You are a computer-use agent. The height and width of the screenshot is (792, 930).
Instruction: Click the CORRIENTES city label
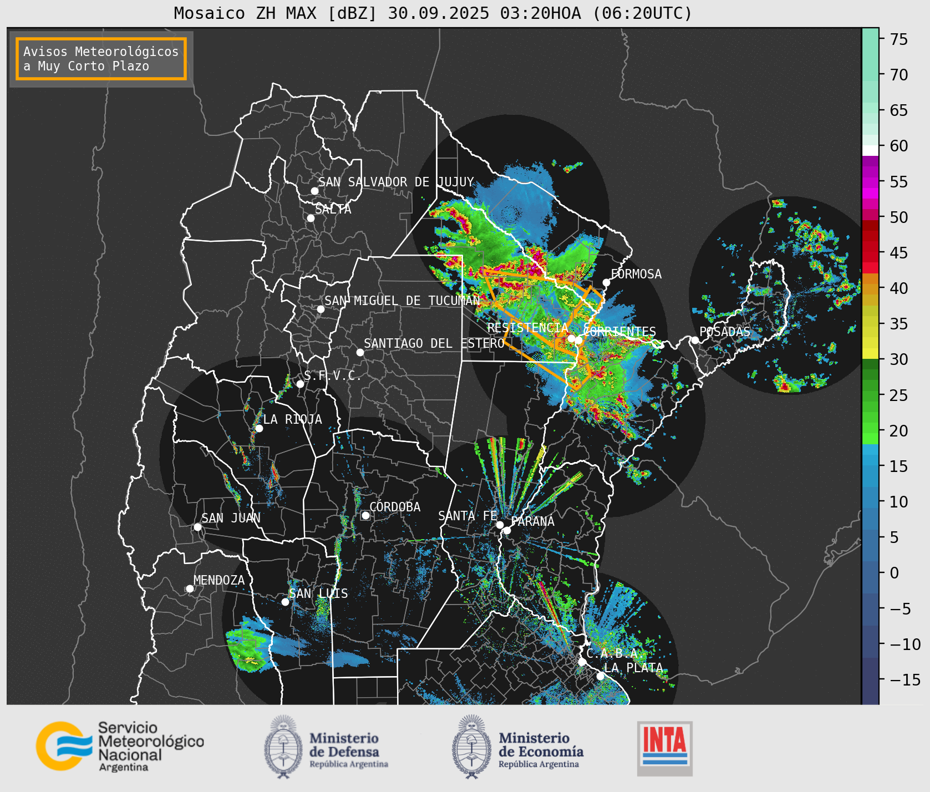[x=620, y=332]
